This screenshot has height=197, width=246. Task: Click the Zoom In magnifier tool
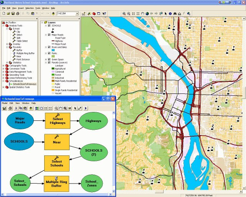tap(124, 14)
